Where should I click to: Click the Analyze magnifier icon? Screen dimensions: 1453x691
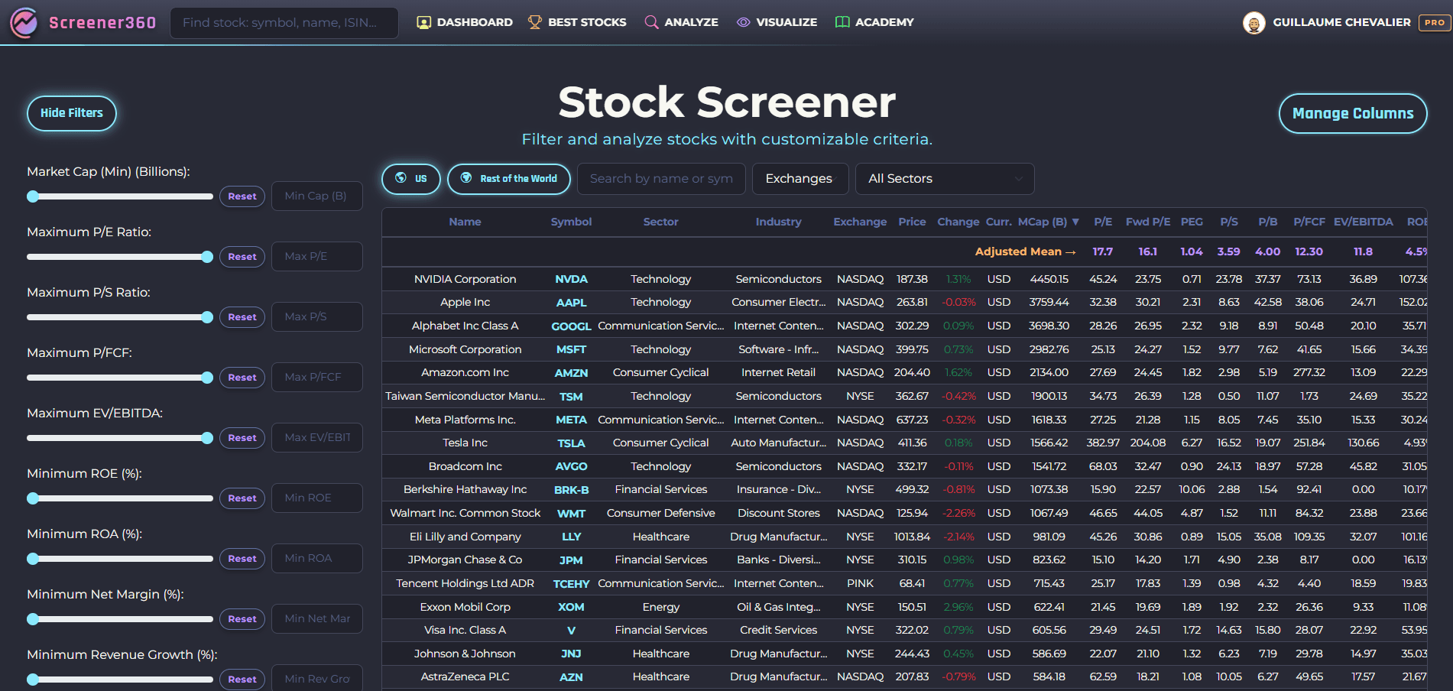coord(650,22)
